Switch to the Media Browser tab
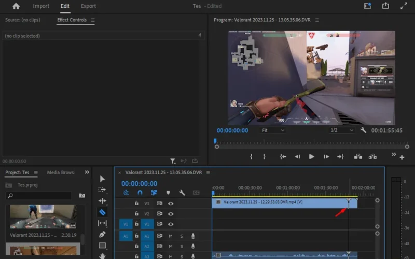Screen dimensions: 415x259 [x=60, y=172]
